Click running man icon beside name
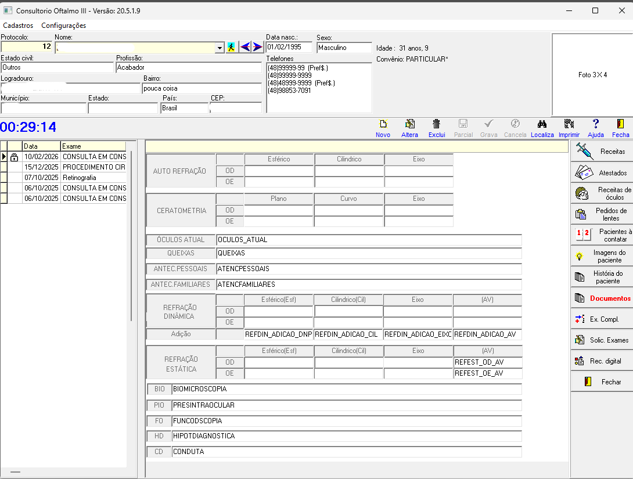Screen dimensions: 633x479 pyautogui.click(x=232, y=48)
